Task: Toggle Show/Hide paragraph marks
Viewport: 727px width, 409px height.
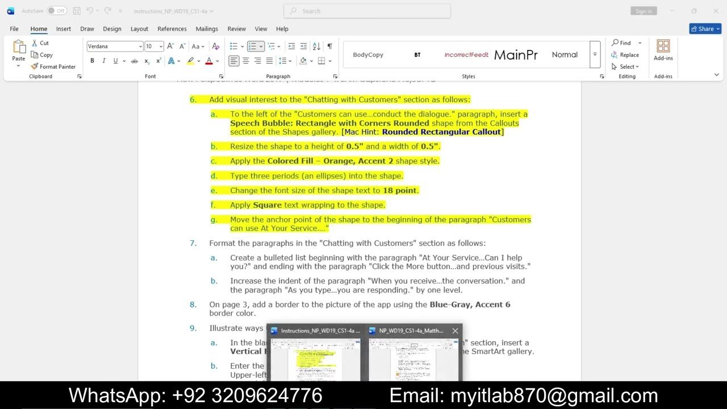Action: pos(329,47)
